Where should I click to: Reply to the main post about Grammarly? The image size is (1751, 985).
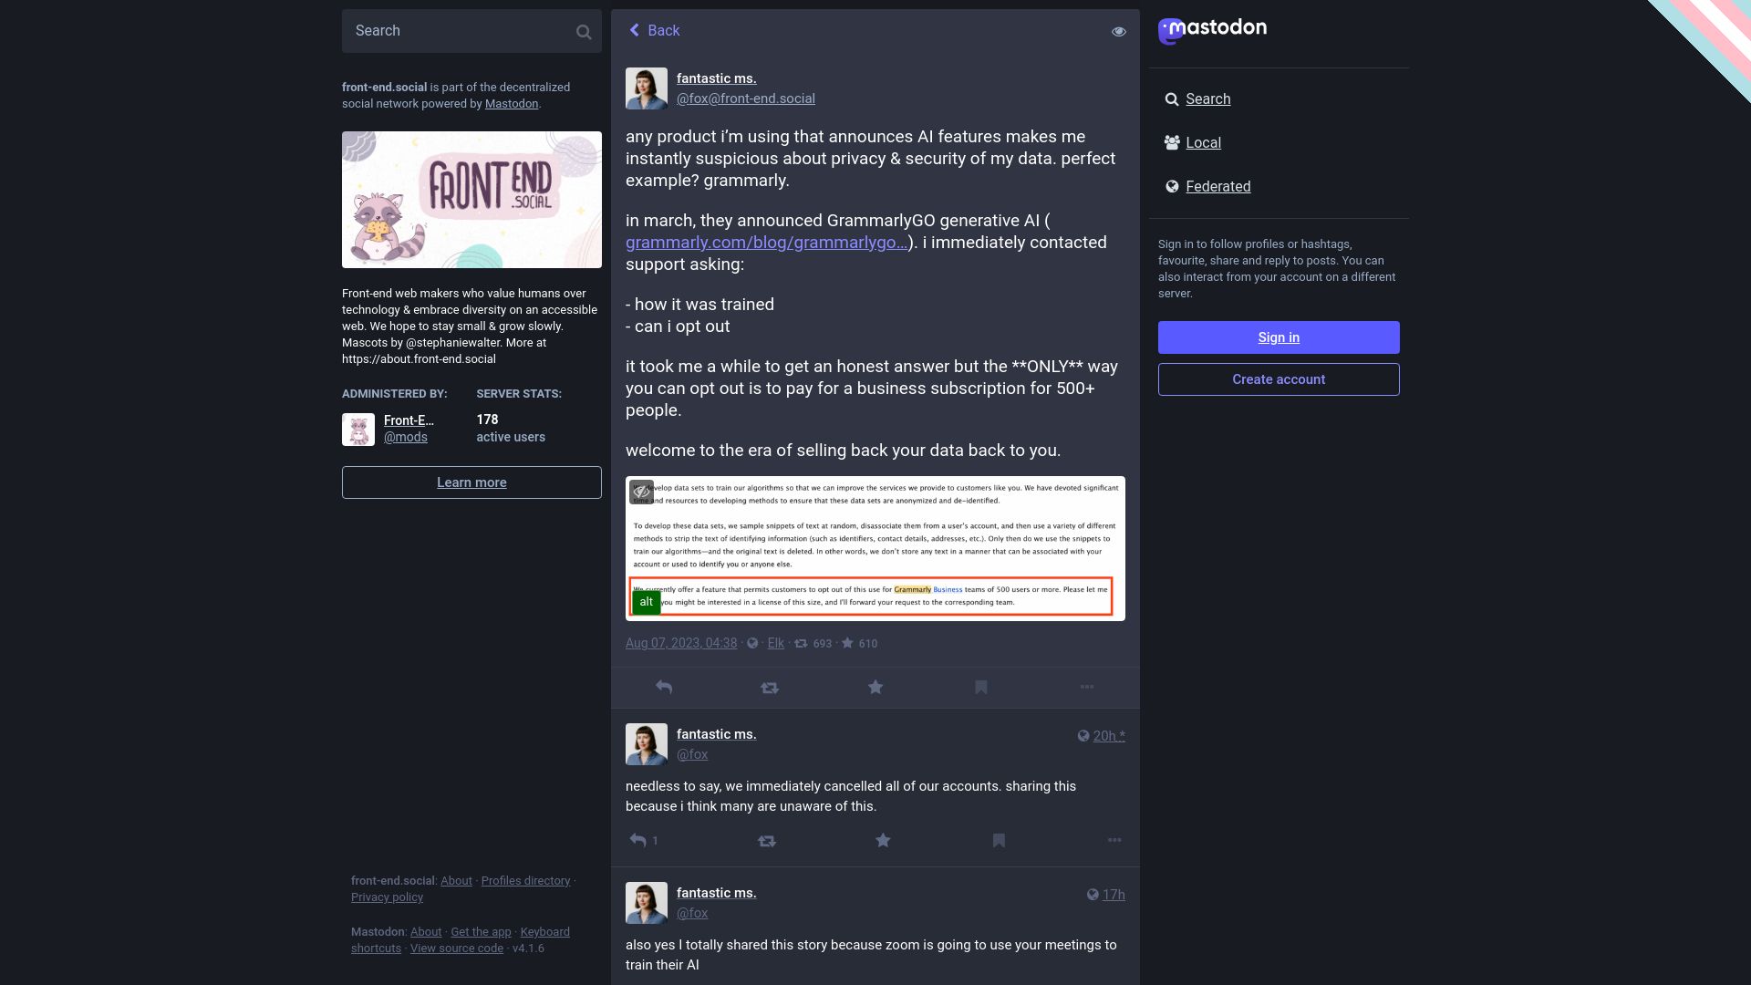click(664, 688)
